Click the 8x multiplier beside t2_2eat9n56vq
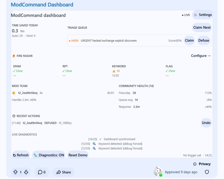224x179 pixels. pos(41,93)
